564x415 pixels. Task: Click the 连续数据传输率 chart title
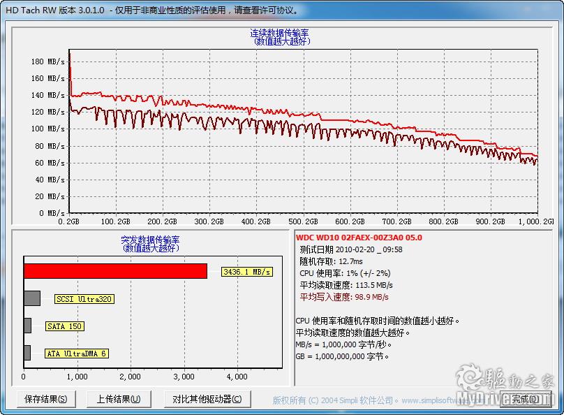click(x=279, y=33)
